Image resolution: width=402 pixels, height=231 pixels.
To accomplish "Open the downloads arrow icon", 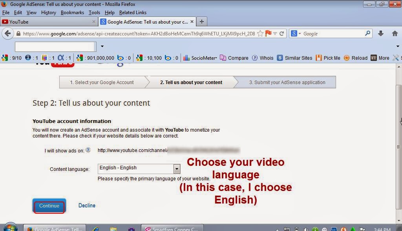I will 381,33.
